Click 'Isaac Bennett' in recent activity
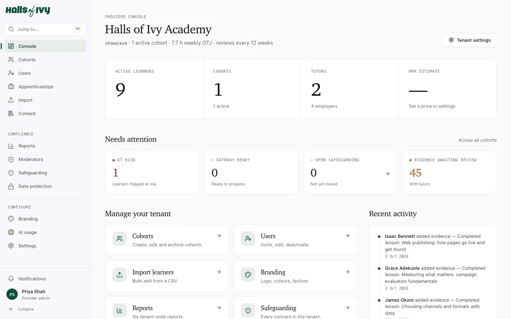Image resolution: width=511 pixels, height=319 pixels. coord(400,236)
